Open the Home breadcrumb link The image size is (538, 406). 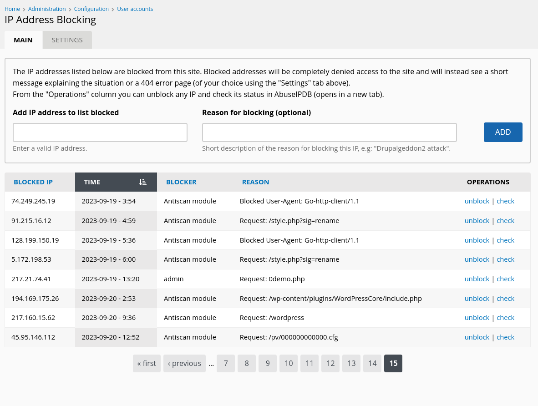click(x=12, y=9)
